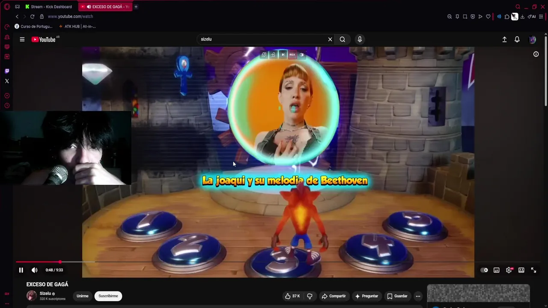Click the Suscribirme button

108,296
